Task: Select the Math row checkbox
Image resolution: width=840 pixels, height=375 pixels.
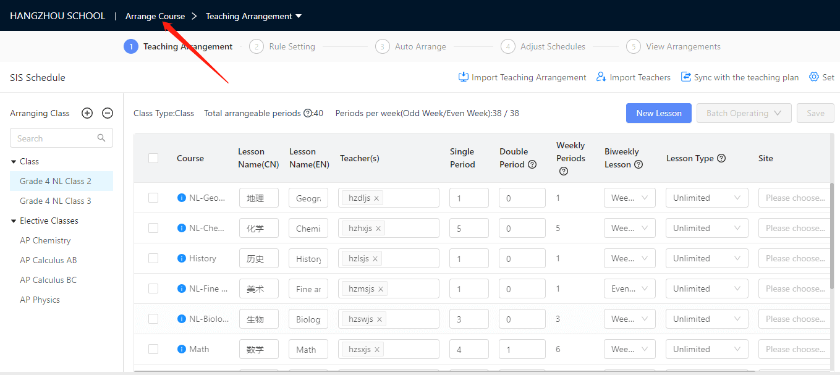Action: (x=153, y=349)
